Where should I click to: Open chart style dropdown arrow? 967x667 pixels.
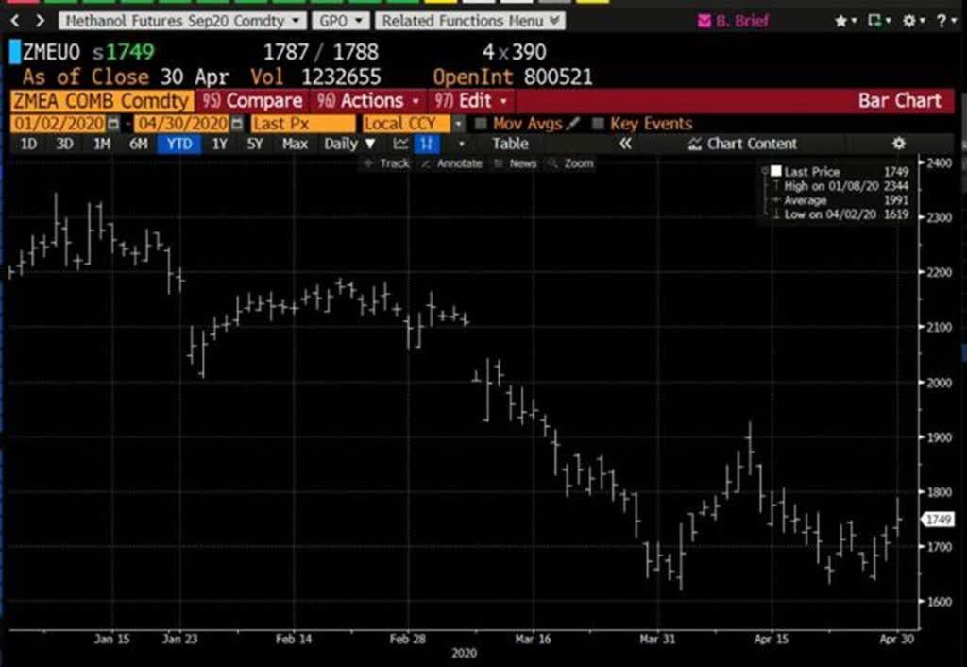coord(461,144)
